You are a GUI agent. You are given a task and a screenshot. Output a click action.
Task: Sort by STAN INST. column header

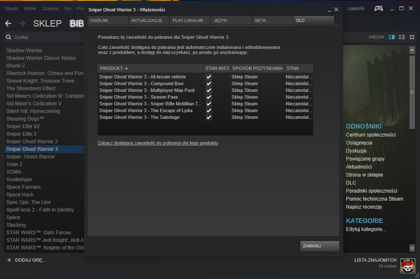(x=217, y=68)
